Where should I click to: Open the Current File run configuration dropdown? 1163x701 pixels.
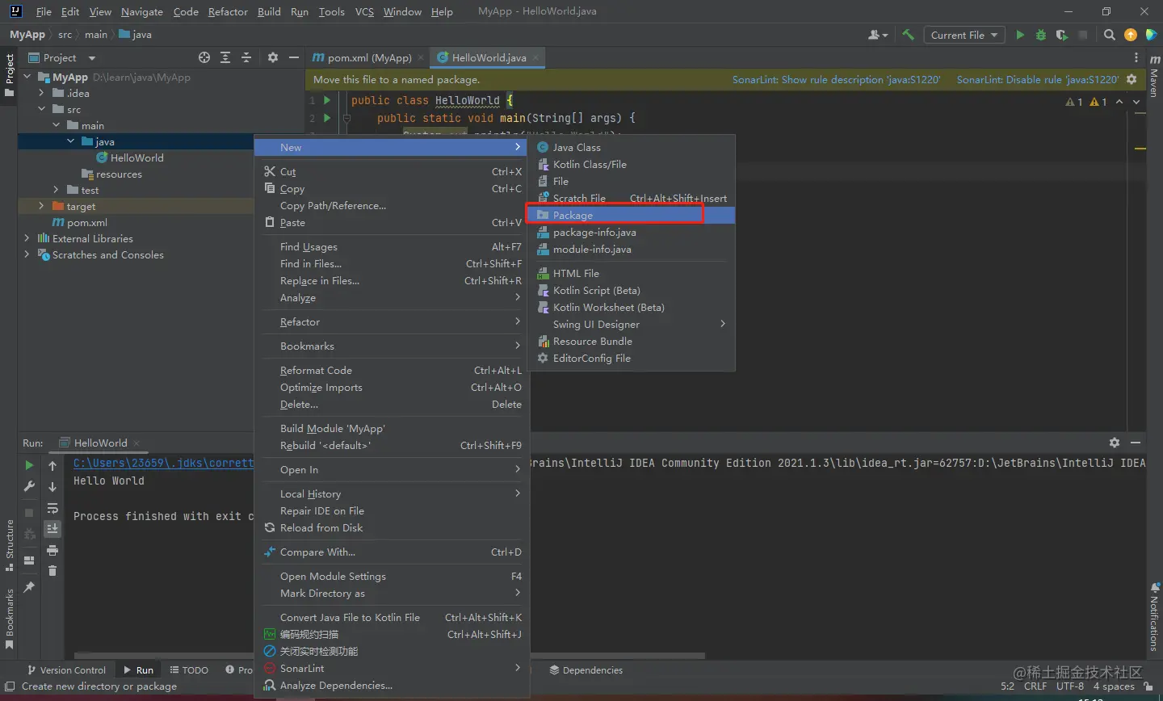point(964,35)
